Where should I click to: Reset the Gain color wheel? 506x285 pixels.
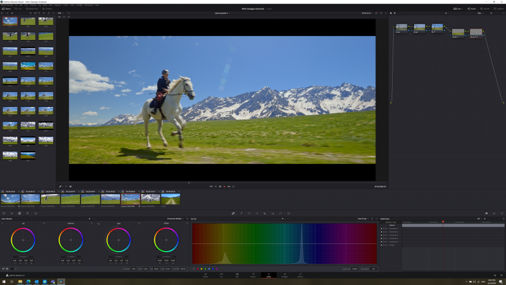139,223
